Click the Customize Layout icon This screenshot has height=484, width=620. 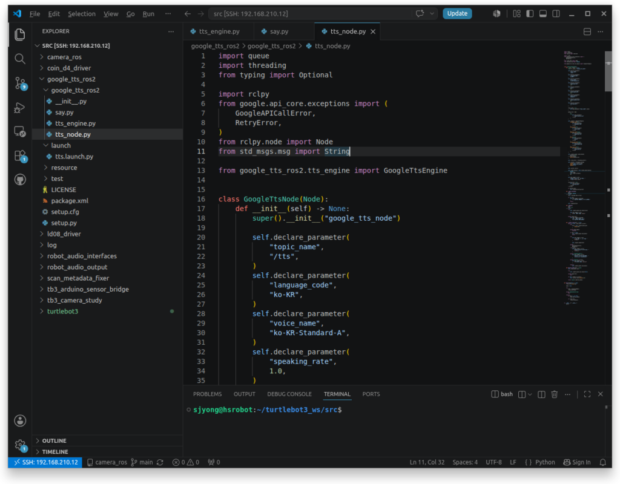[517, 13]
